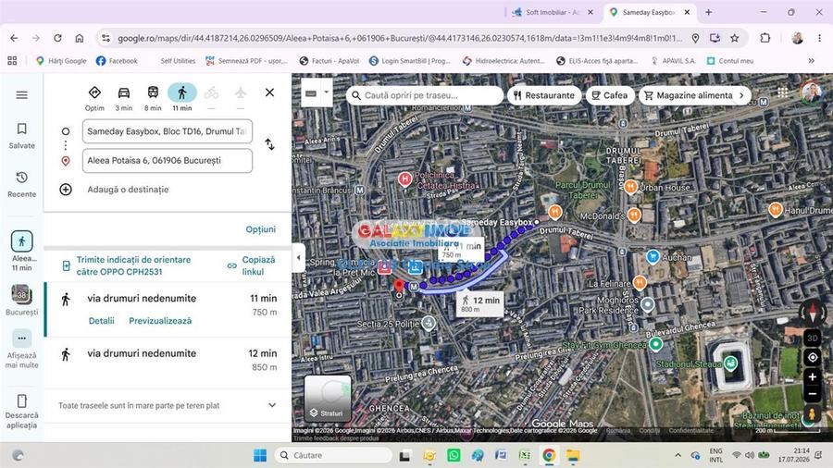
Task: Open Detalii for the 11 min route
Action: 102,321
